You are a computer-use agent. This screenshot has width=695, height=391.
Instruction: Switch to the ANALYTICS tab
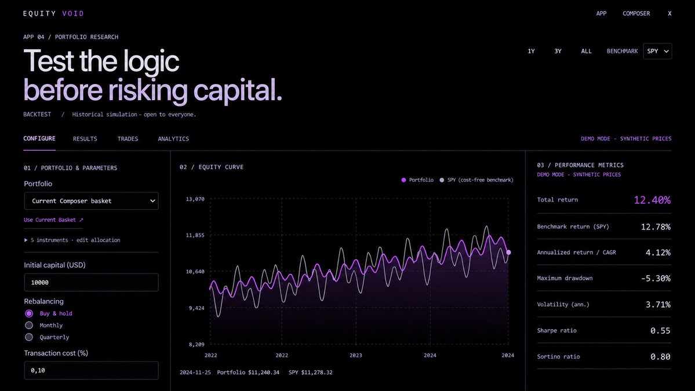[x=173, y=139]
